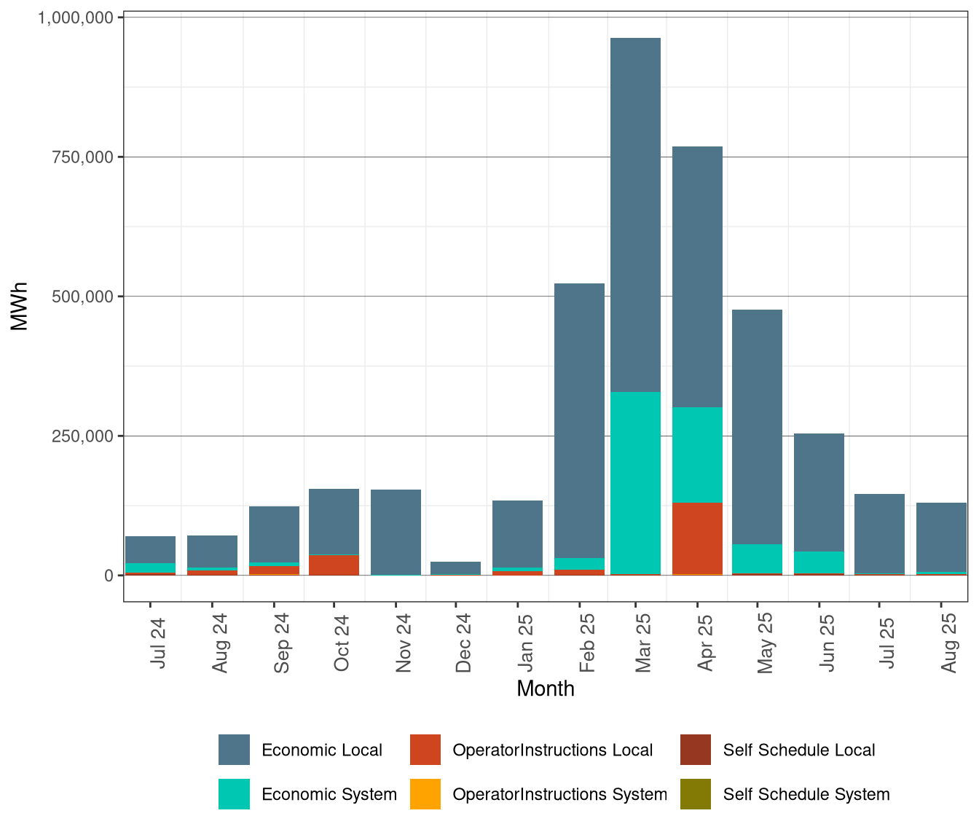The image size is (979, 832).
Task: Click the teal segment of Feb 25 bar
Action: pyautogui.click(x=579, y=562)
